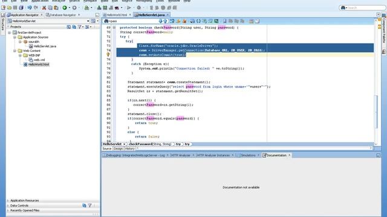387x217 pixels.
Task: Click the global search binoculars icon top right
Action: point(343,8)
